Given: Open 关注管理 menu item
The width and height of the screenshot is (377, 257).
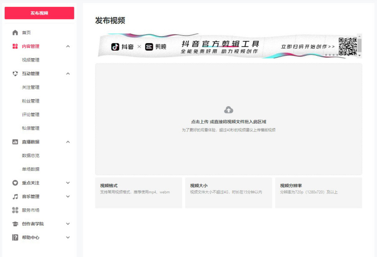Looking at the screenshot, I should (30, 87).
